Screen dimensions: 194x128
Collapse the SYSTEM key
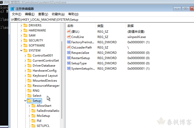(21, 50)
